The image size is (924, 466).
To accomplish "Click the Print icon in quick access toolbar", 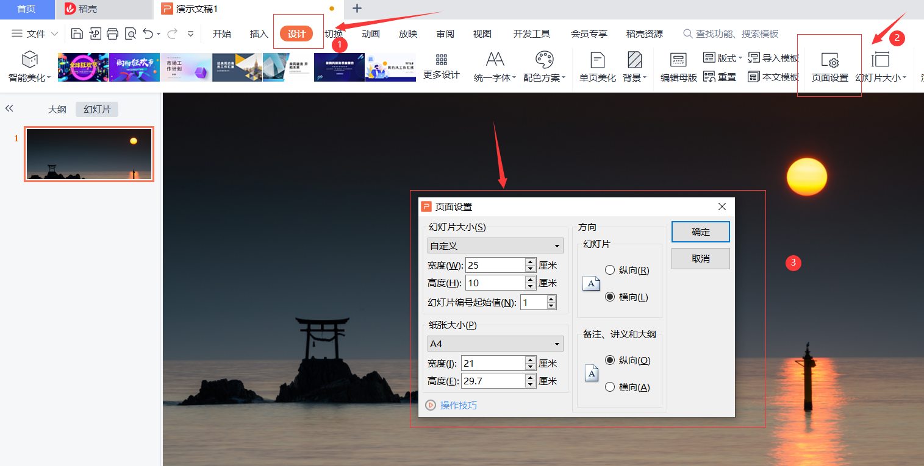I will [x=112, y=34].
